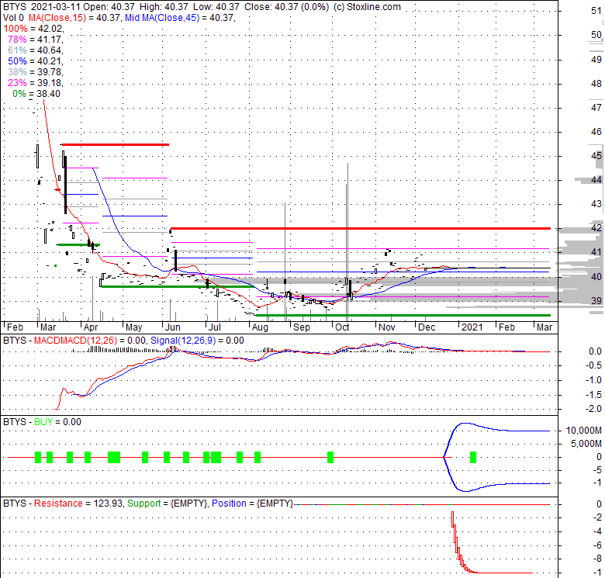The image size is (605, 578).
Task: Click the 2021 year label on time axis
Action: tap(472, 327)
